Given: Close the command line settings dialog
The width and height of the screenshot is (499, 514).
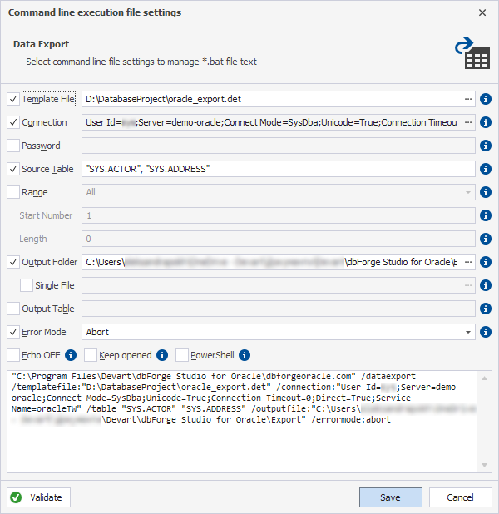Looking at the screenshot, I should 482,12.
